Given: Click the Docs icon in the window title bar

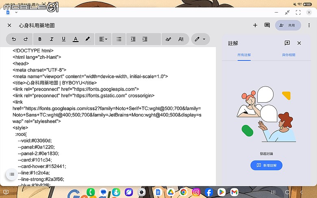Looking at the screenshot, I should [8, 13].
